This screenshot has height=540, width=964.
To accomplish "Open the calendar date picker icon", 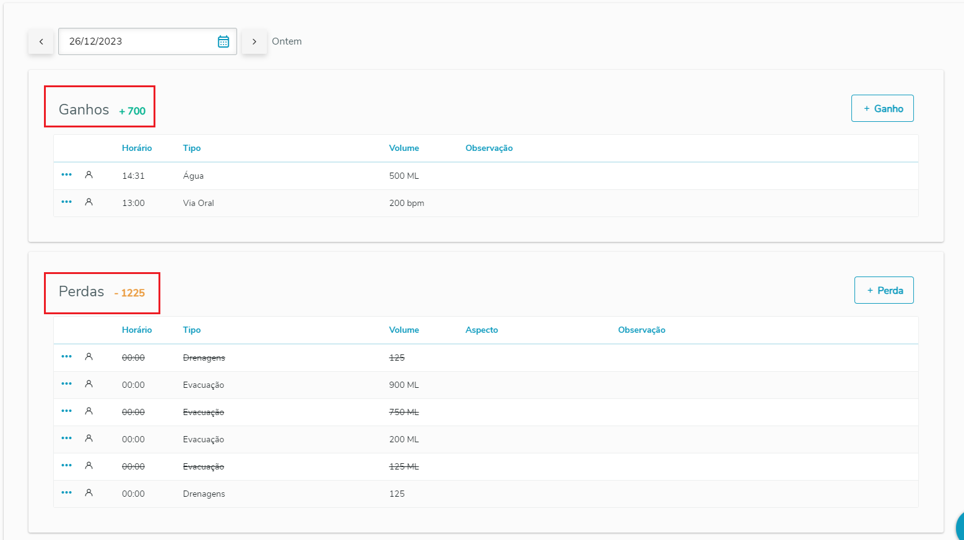I will pyautogui.click(x=224, y=41).
